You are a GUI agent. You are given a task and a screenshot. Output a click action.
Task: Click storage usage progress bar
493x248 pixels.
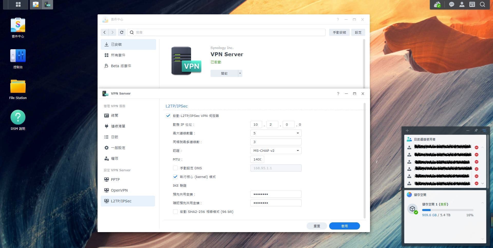(x=448, y=210)
